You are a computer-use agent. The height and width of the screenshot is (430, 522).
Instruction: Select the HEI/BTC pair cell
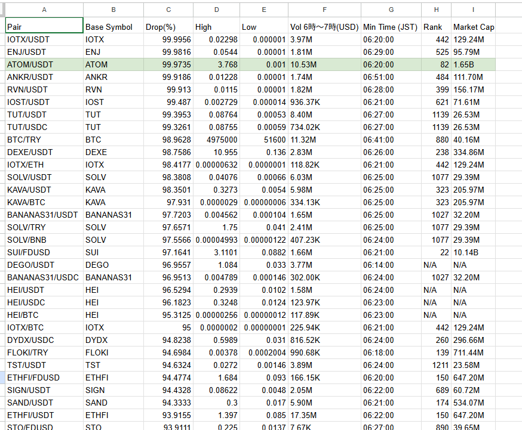click(x=44, y=315)
